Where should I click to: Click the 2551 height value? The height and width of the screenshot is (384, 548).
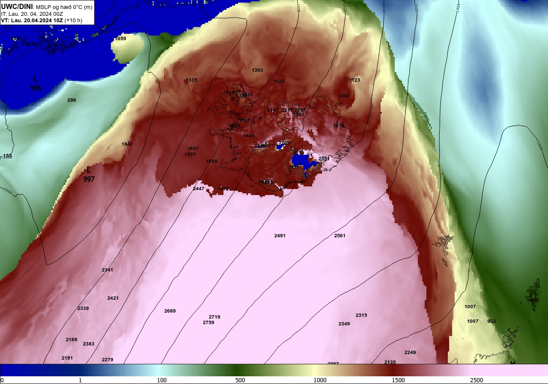tap(324, 159)
